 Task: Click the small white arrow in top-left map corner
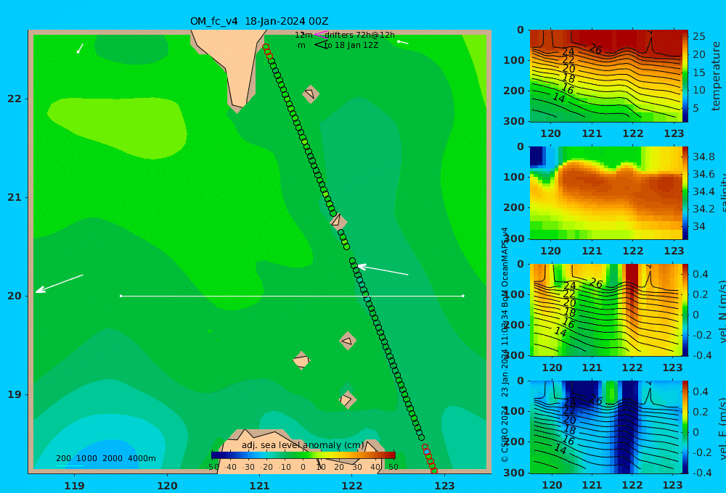tap(80, 49)
